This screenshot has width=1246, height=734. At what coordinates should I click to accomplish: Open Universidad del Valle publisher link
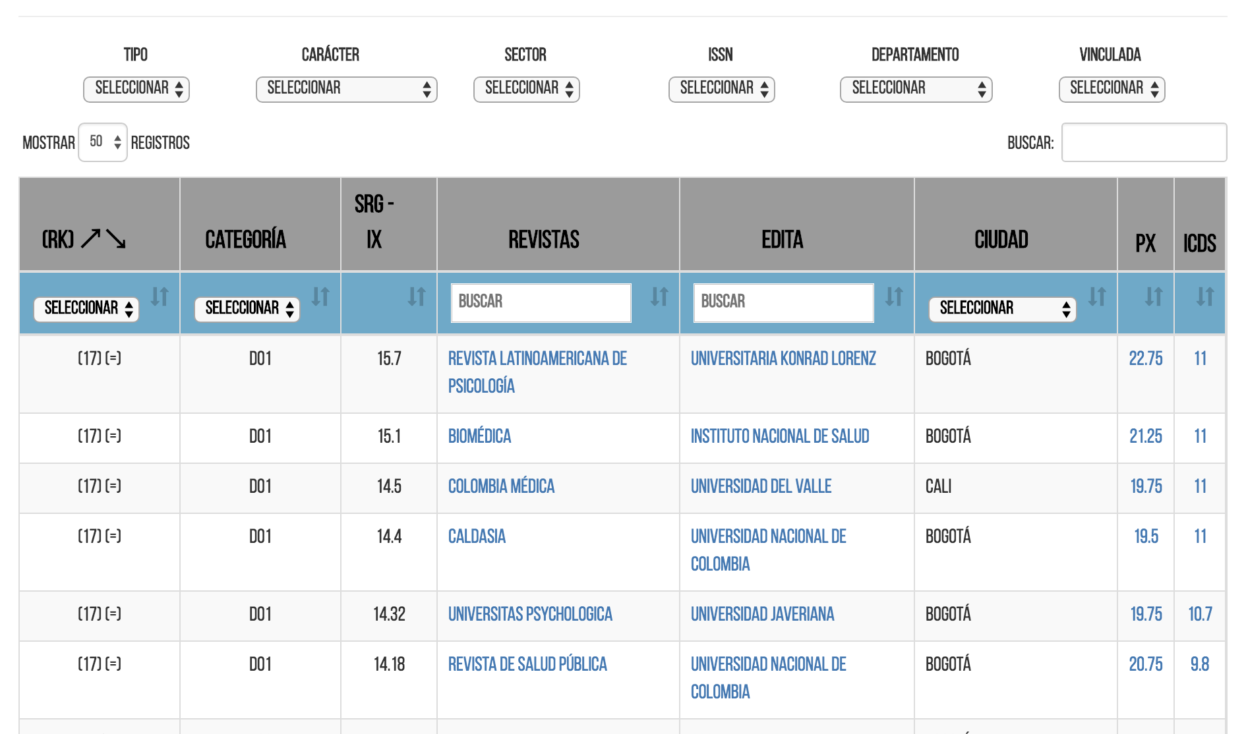coord(761,486)
